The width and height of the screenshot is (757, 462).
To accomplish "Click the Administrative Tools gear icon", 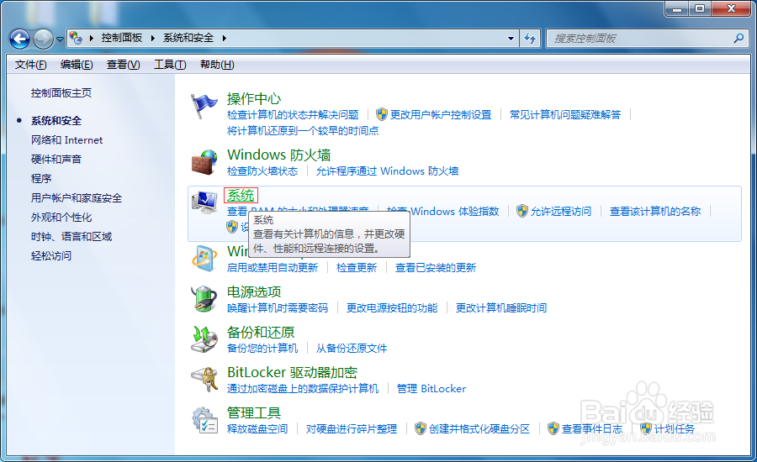I will 204,419.
